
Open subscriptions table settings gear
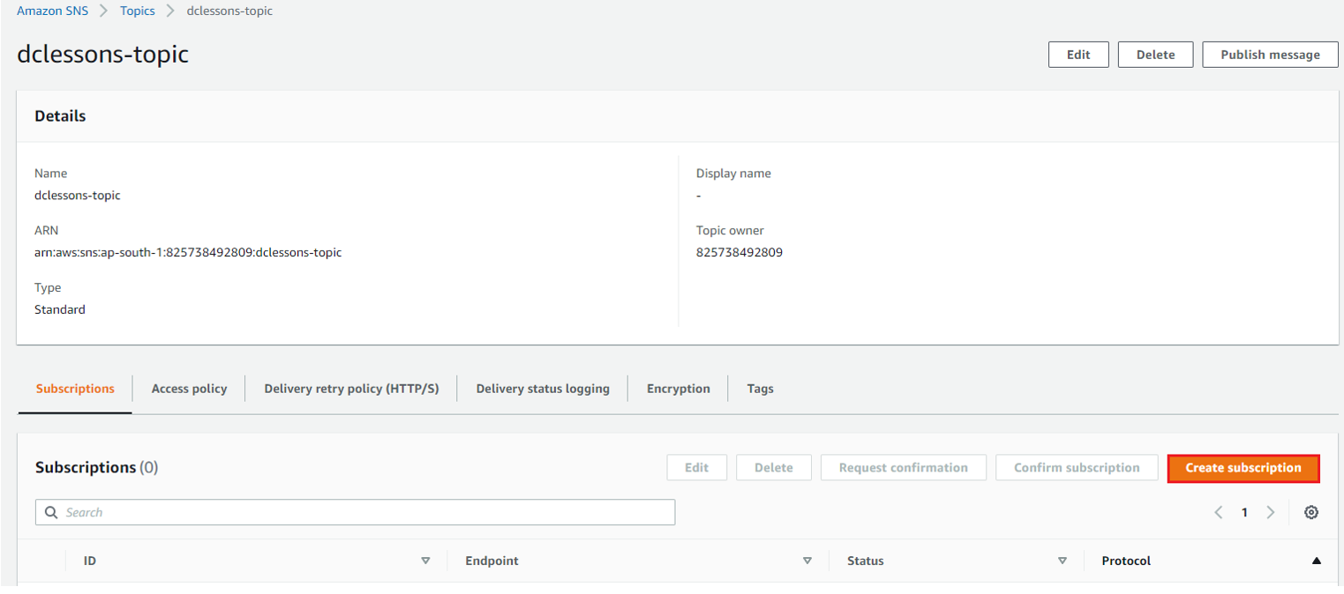coord(1311,512)
